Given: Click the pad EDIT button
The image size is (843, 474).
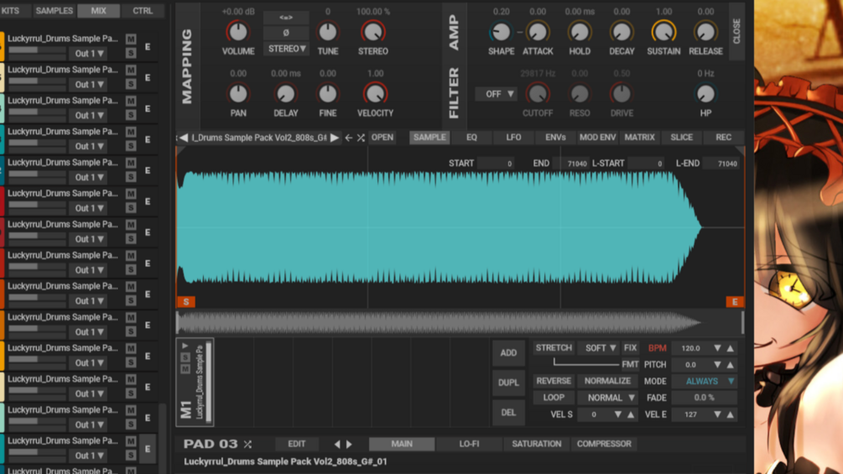Looking at the screenshot, I should [296, 444].
